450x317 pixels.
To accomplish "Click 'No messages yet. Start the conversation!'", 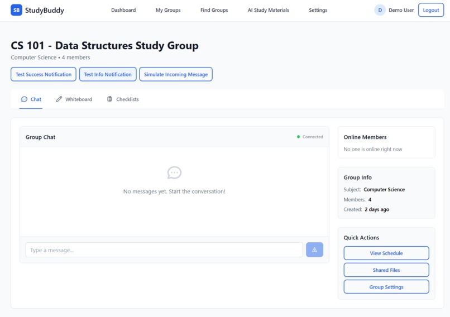I will [174, 191].
